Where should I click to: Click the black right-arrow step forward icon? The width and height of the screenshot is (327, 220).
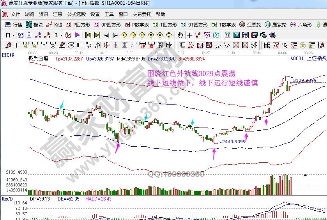click(x=115, y=35)
